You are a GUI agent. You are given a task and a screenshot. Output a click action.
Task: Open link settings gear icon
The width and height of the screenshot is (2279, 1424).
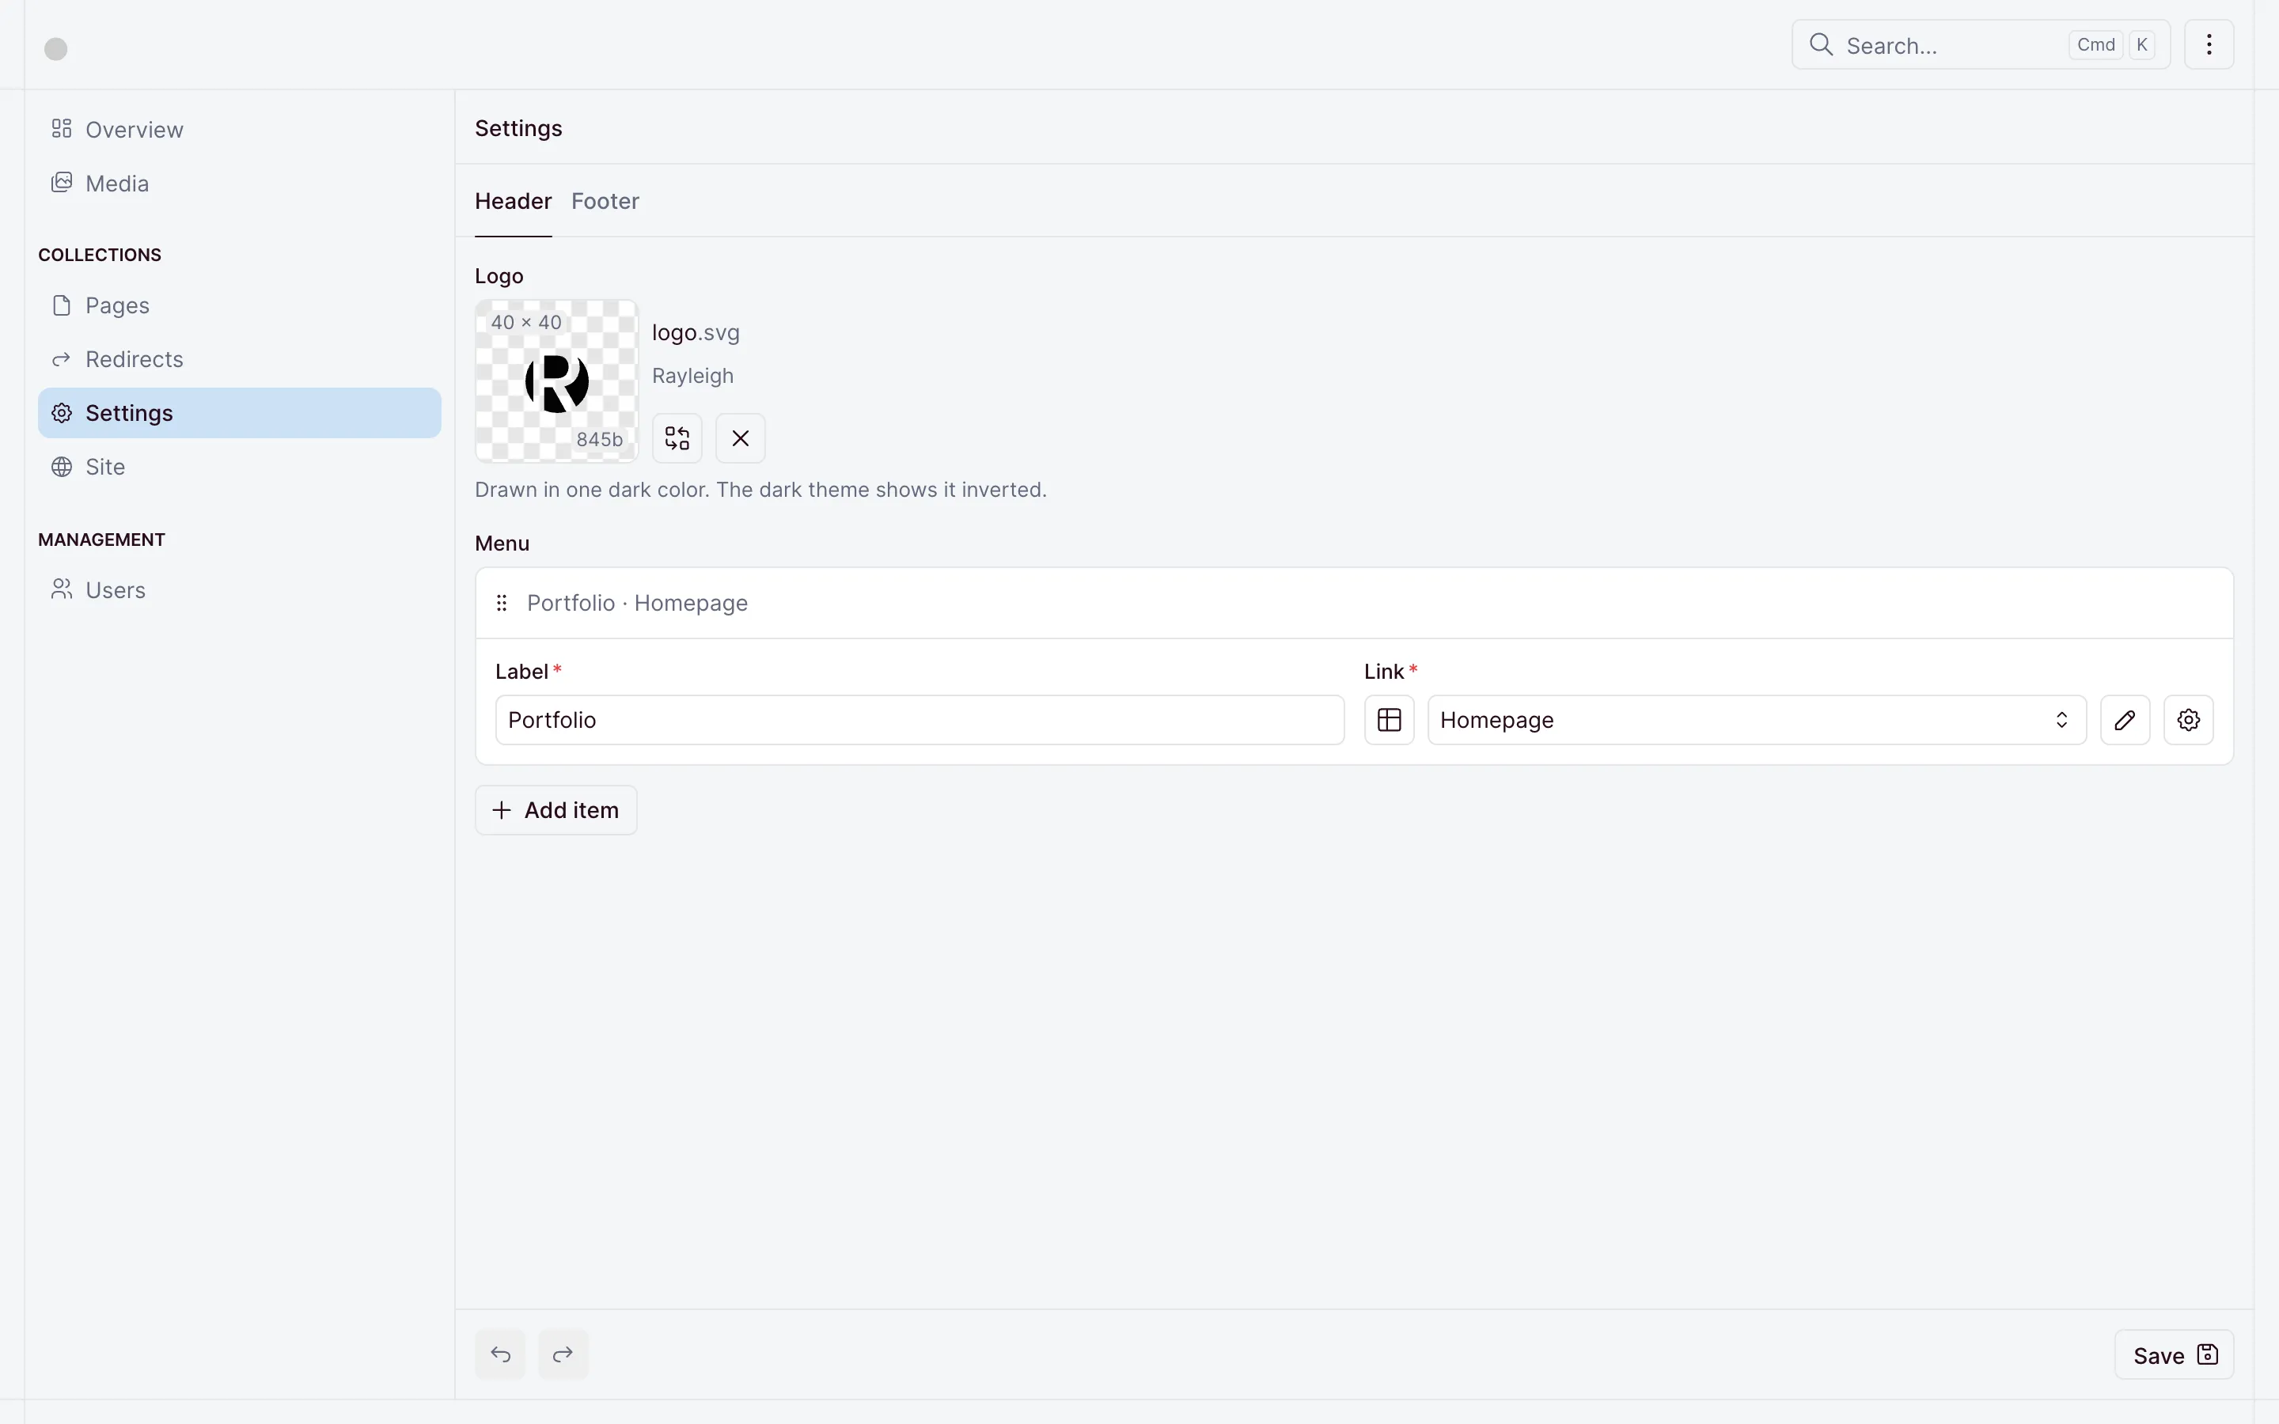click(2189, 720)
